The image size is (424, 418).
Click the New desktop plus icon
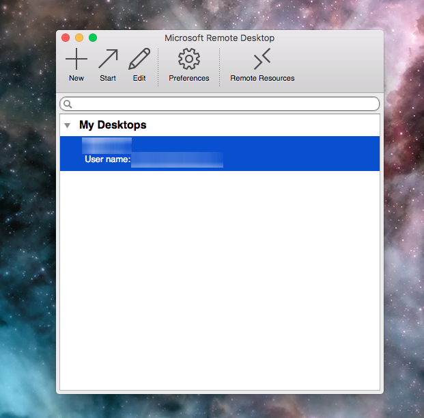point(76,59)
